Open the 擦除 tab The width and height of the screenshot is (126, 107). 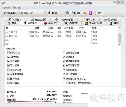[x=114, y=23]
